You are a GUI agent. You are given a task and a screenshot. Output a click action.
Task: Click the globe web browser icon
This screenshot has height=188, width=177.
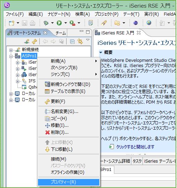149,23
